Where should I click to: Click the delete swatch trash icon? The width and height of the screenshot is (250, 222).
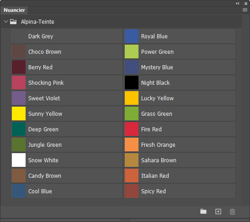click(232, 212)
